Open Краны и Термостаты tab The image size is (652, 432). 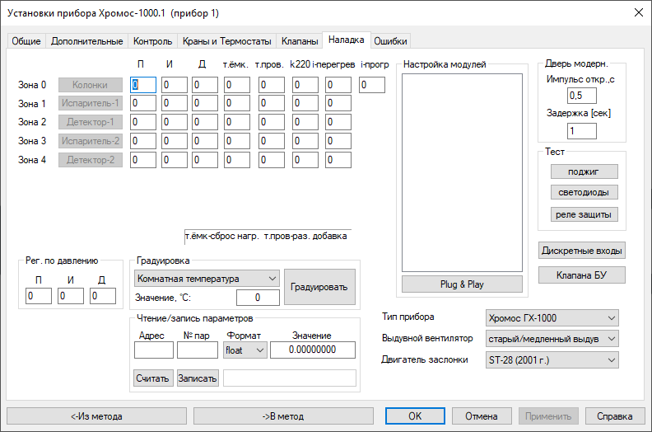[x=227, y=41]
